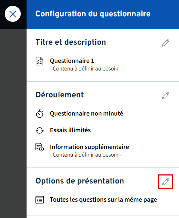Click the questionnaire checklist document icon

click(40, 61)
